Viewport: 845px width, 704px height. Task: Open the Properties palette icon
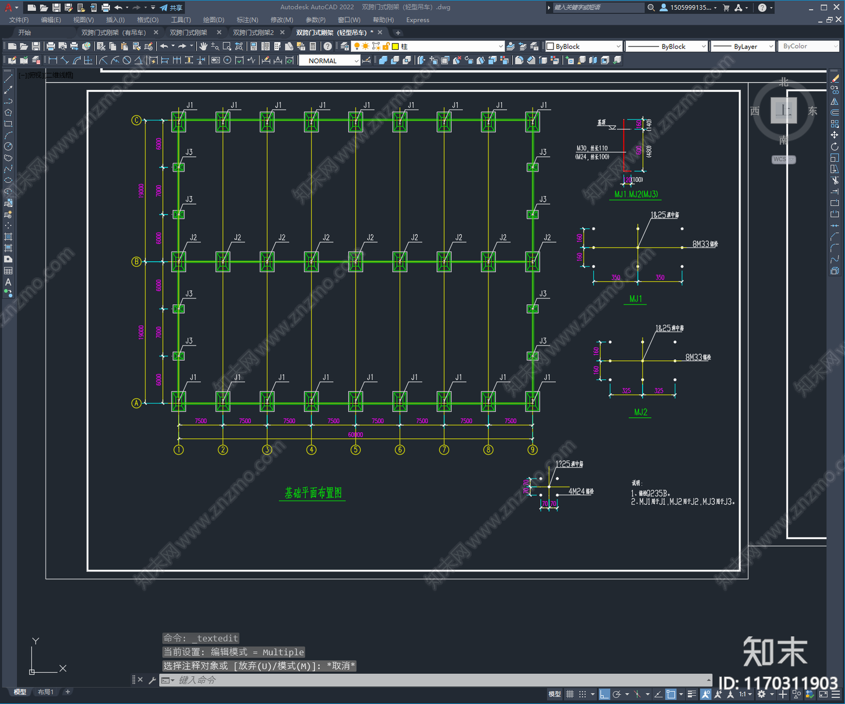[254, 46]
